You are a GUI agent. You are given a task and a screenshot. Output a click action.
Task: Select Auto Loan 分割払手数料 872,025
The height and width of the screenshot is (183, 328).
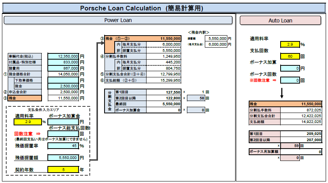[x=301, y=110]
